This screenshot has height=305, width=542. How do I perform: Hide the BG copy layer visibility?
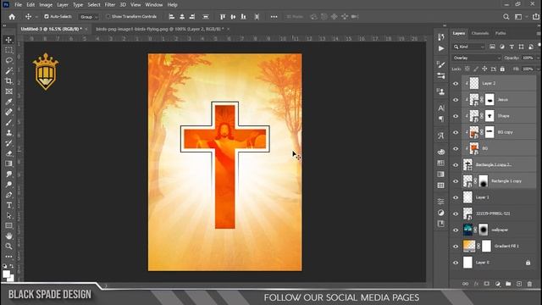(456, 132)
